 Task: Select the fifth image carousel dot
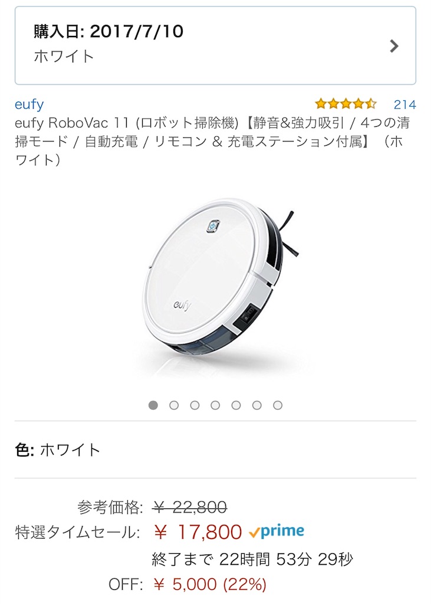click(236, 405)
